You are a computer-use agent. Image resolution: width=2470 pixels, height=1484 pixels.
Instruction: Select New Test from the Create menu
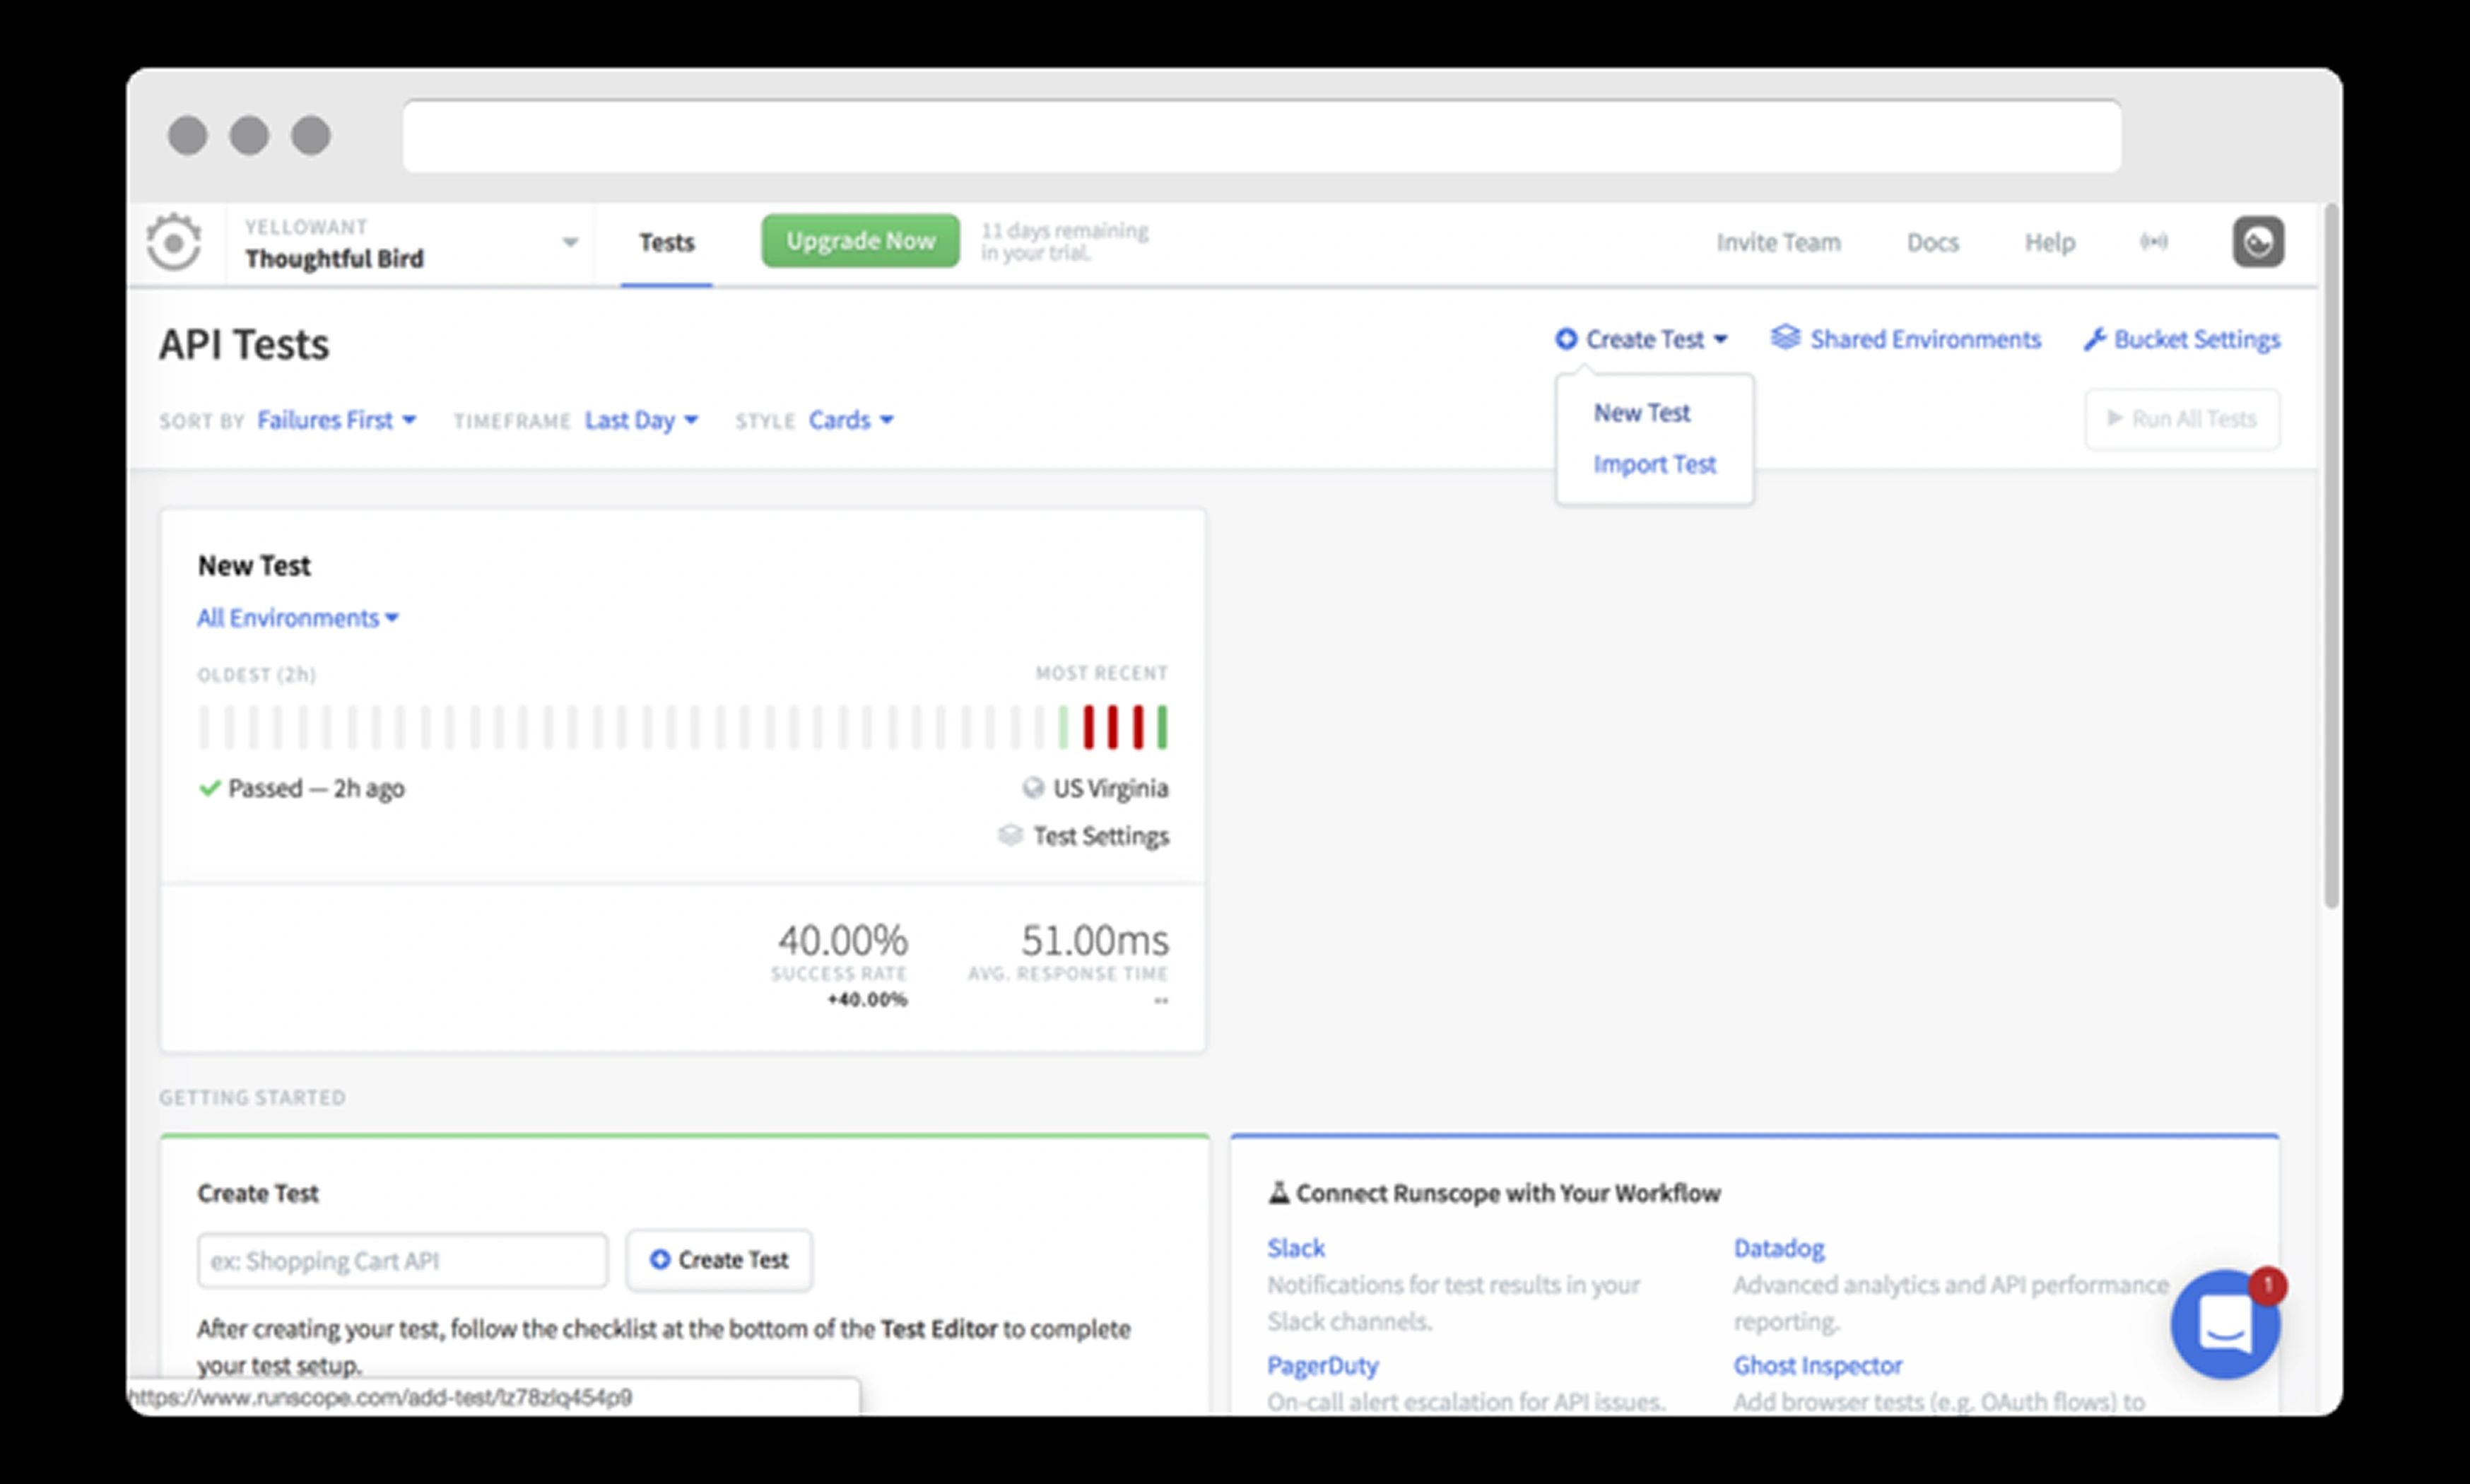click(1641, 413)
